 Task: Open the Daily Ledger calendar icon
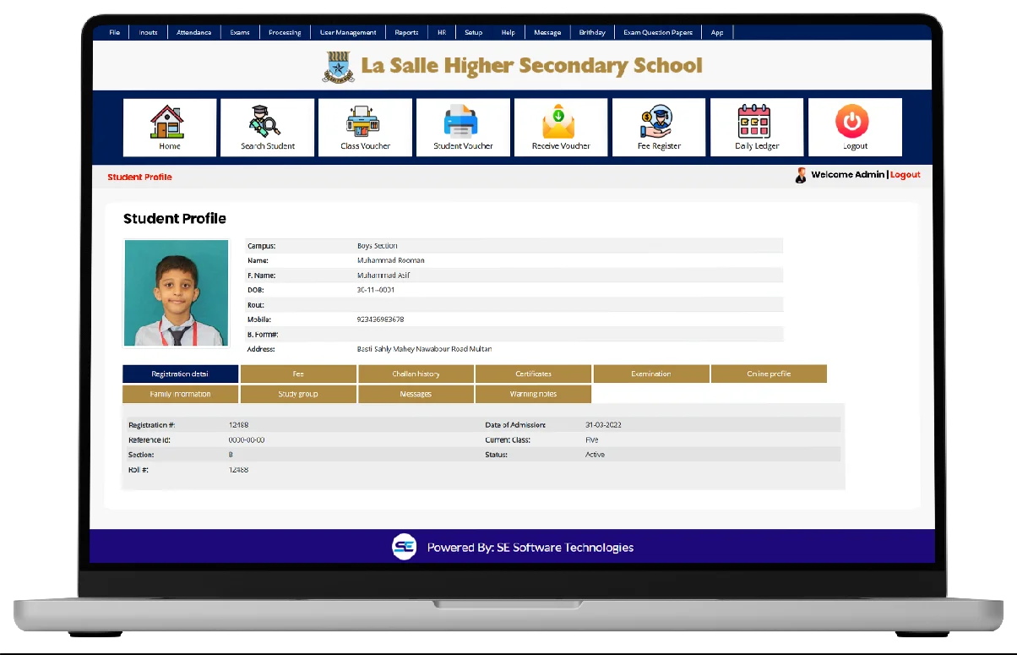756,123
